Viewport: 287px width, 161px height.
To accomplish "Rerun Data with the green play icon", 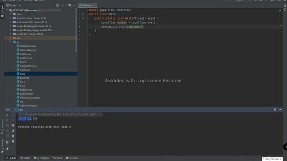I will coord(7,115).
